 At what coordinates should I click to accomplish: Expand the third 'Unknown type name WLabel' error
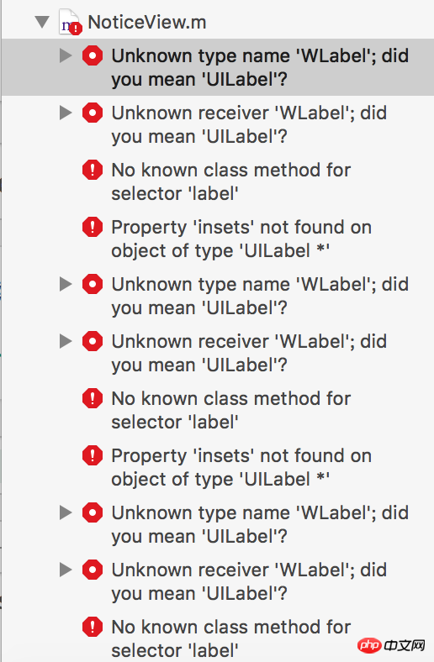(66, 512)
